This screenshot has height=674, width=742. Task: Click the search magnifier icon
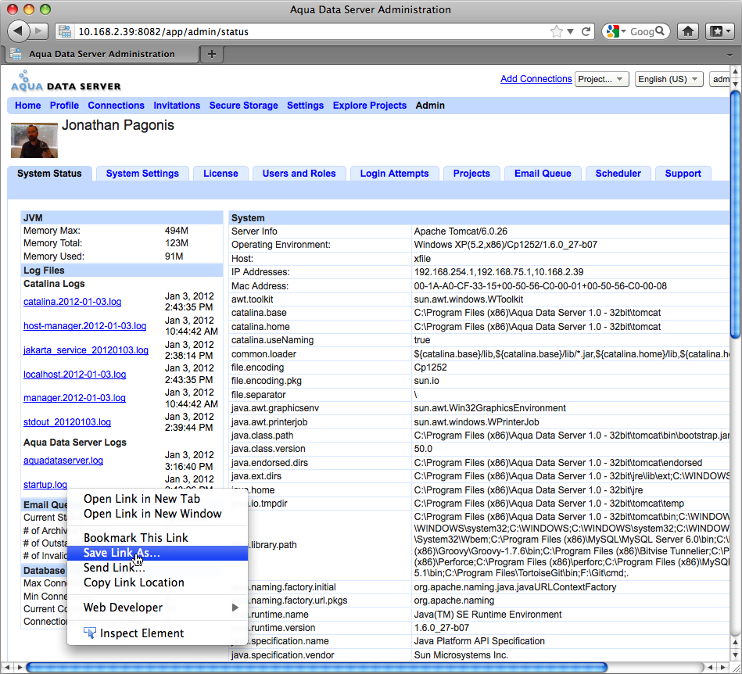coord(660,31)
